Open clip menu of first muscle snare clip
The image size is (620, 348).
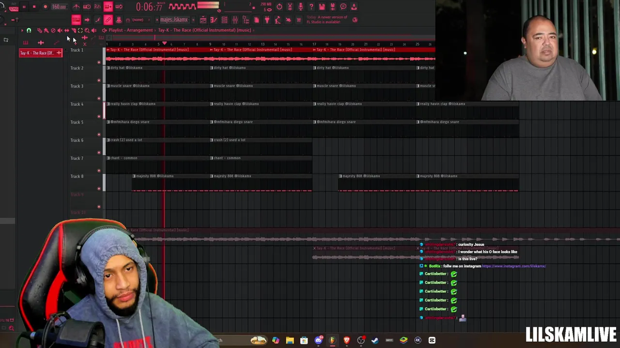pyautogui.click(x=108, y=86)
